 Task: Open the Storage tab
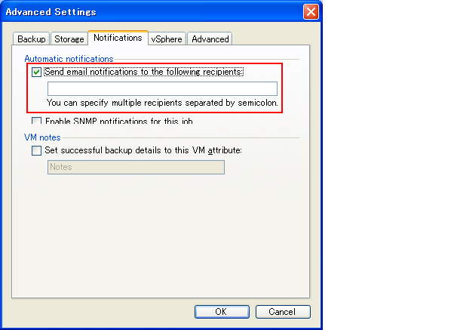[x=69, y=39]
